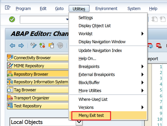Image resolution: width=167 pixels, height=126 pixels.
Task: Expand the Worklist submenu
Action: tap(108, 34)
